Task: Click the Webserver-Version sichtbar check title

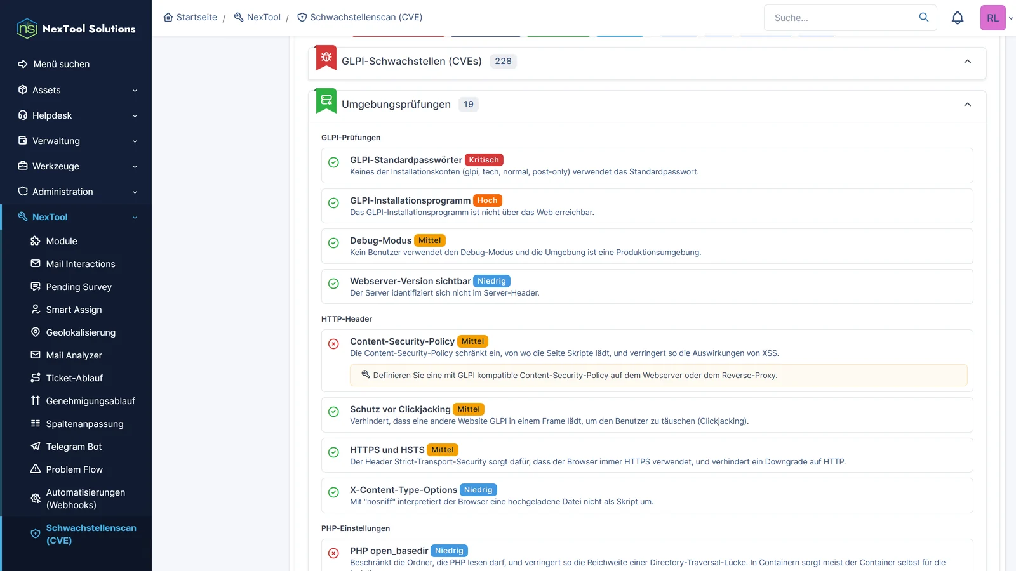Action: [410, 281]
